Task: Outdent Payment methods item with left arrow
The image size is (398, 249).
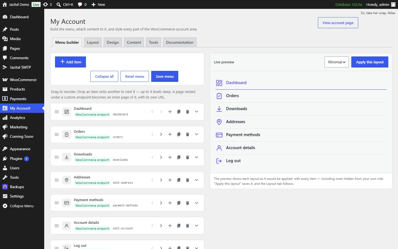Action: (152, 203)
